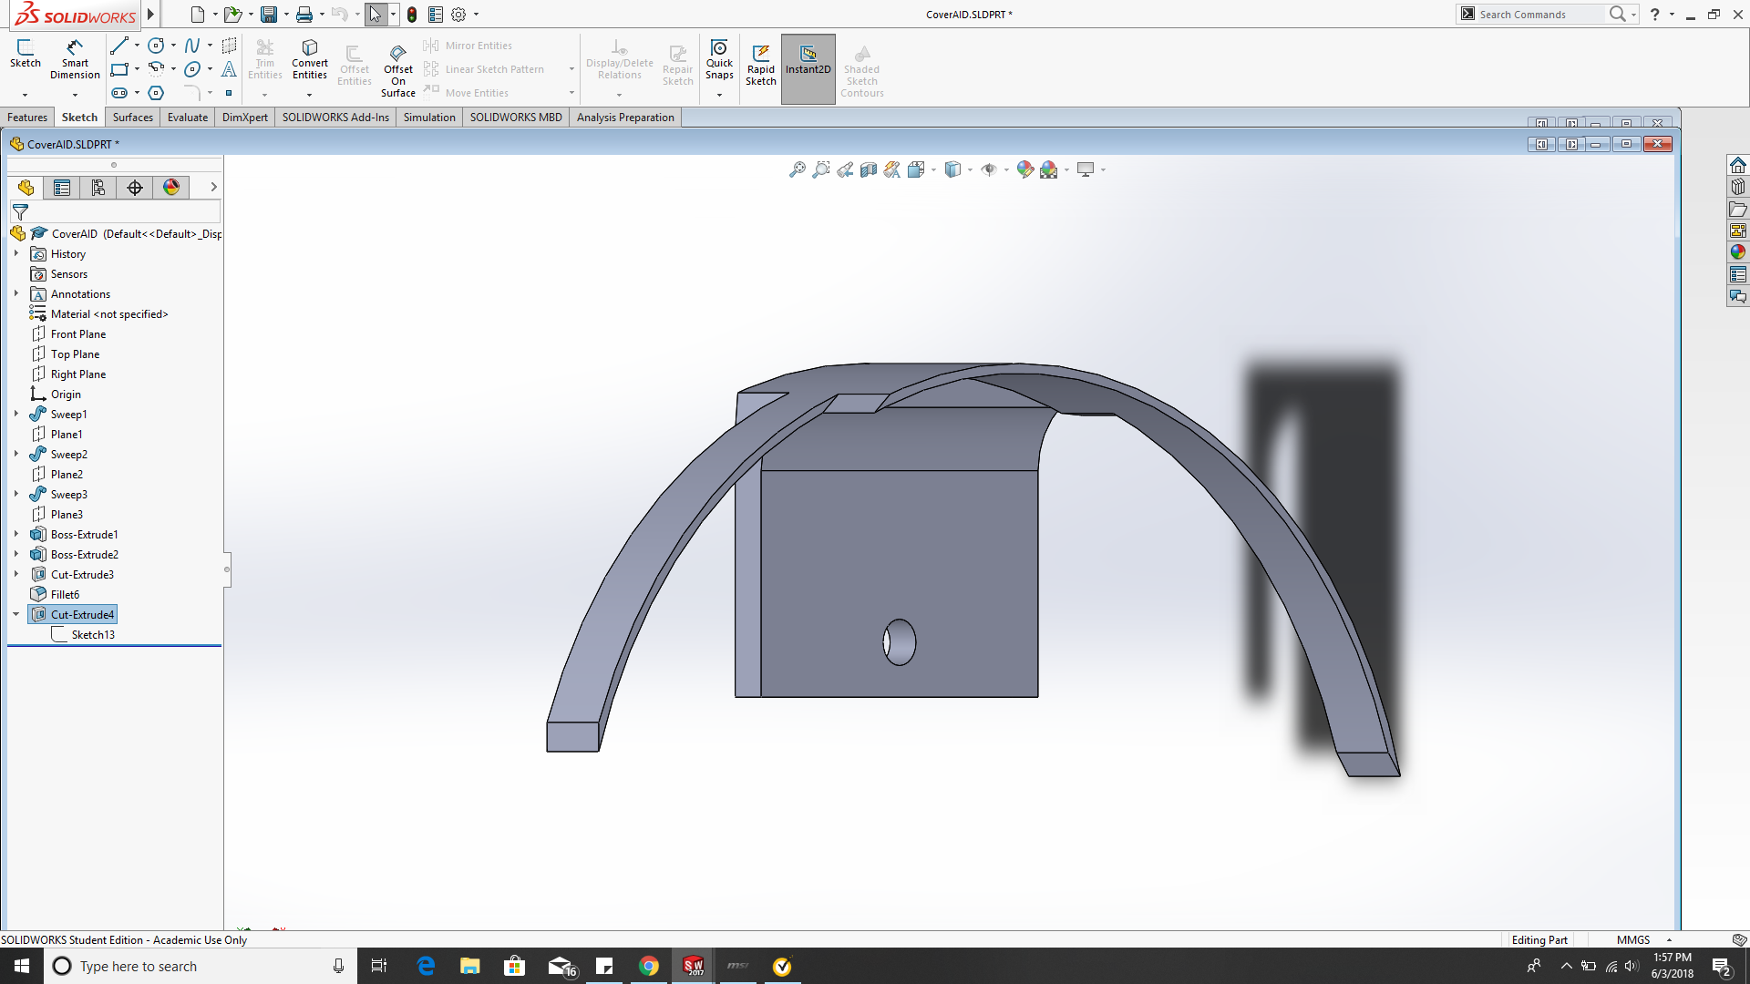The height and width of the screenshot is (984, 1750).
Task: Select the Polygon sketch tool
Action: [156, 93]
